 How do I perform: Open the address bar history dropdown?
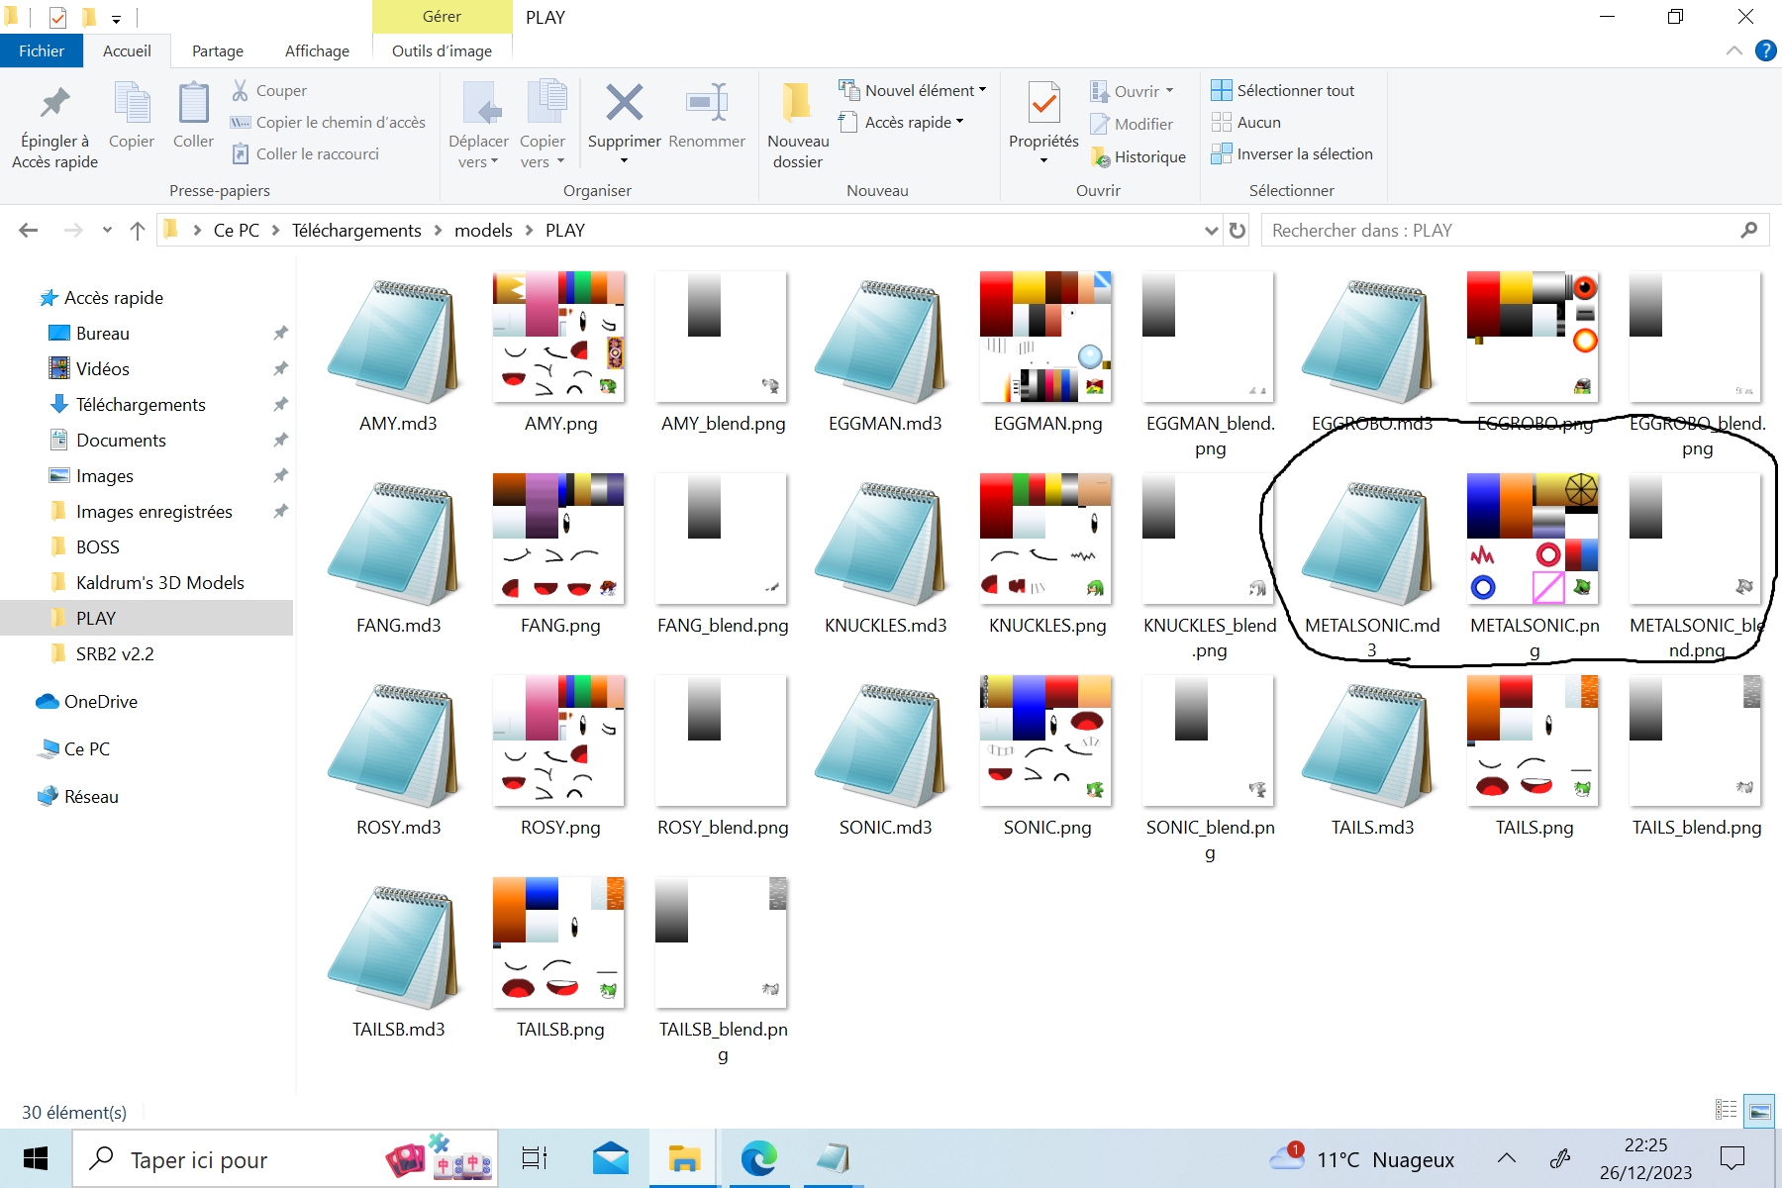pyautogui.click(x=1211, y=231)
